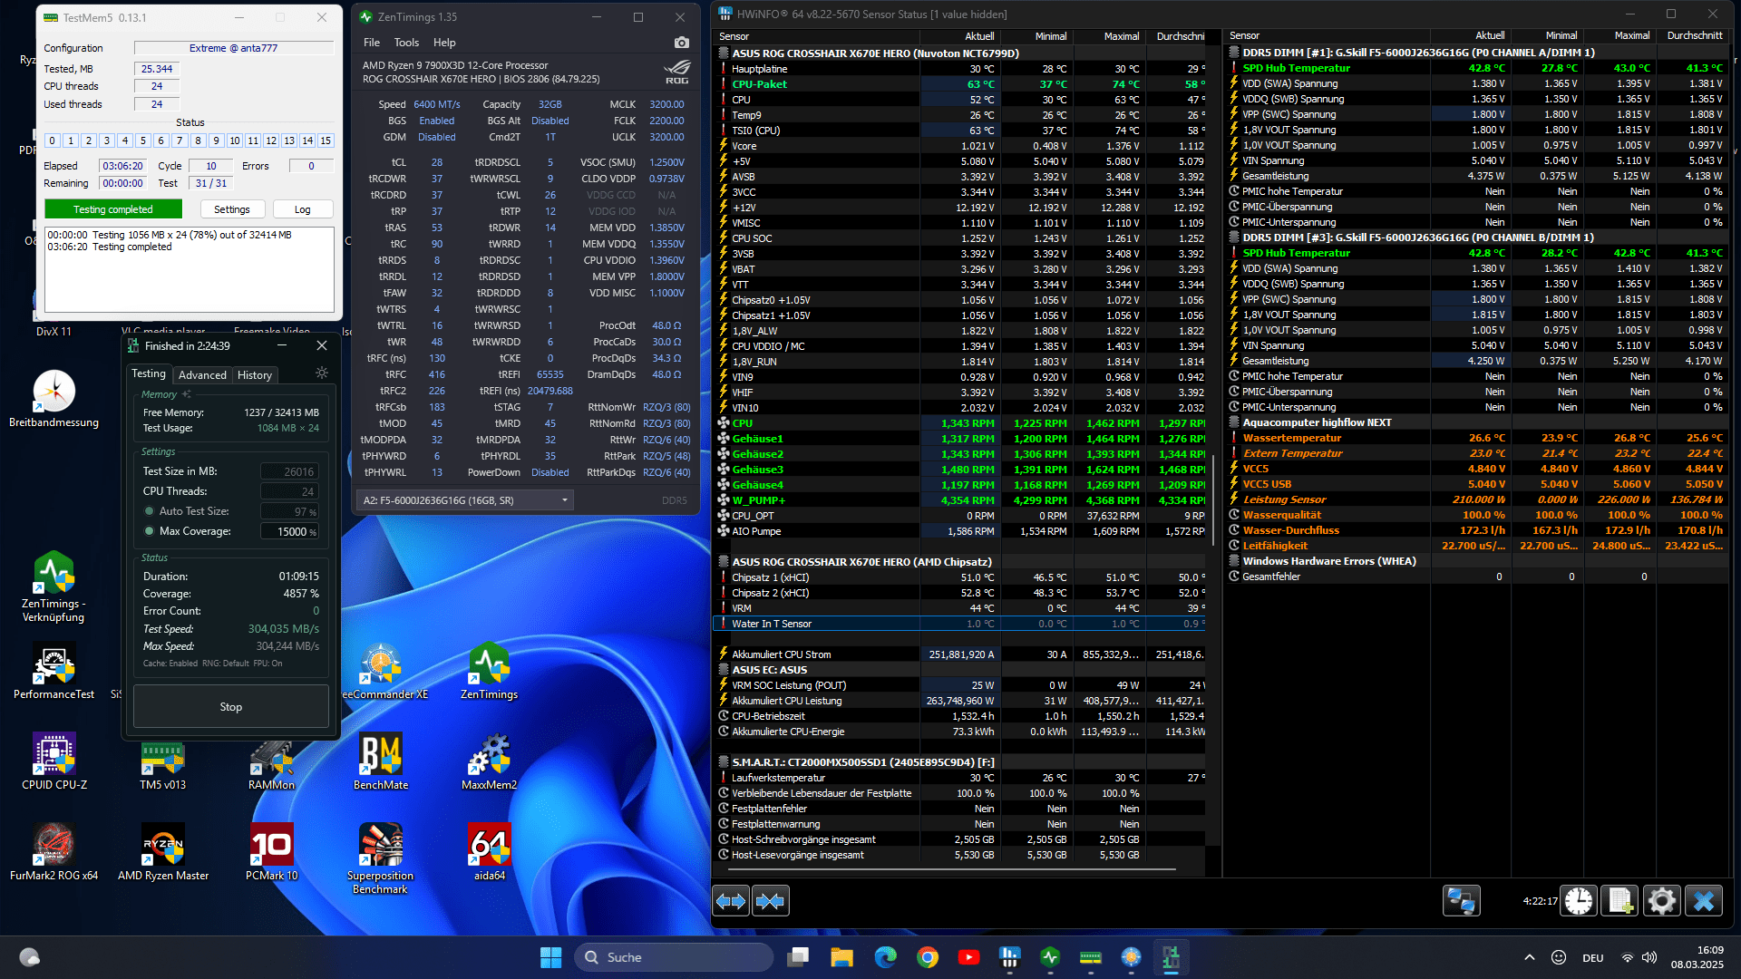Click the TestMem5 Log button
The height and width of the screenshot is (979, 1741).
point(302,209)
